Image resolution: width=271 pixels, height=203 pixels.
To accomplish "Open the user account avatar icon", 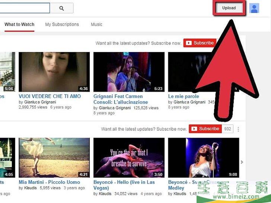I will [x=254, y=8].
